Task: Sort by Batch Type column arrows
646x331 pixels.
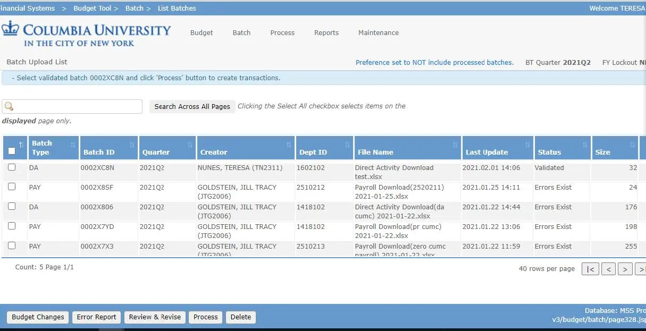Action: coord(73,145)
